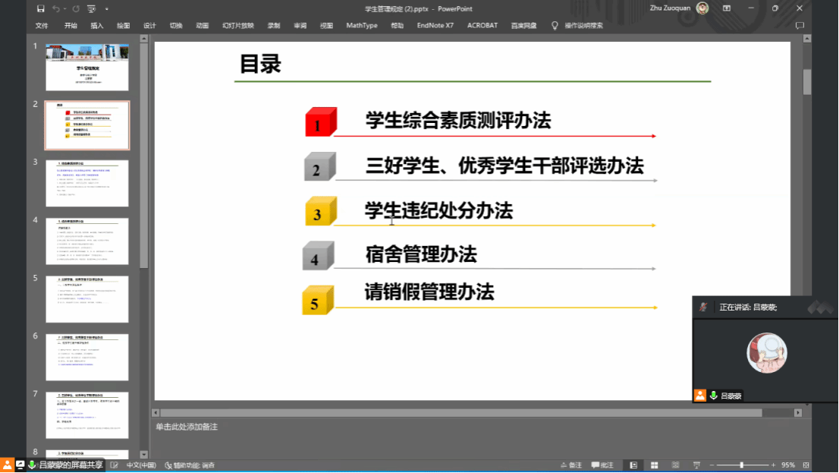Toggle microphone in screen sharing bar
839x473 pixels.
coord(32,465)
